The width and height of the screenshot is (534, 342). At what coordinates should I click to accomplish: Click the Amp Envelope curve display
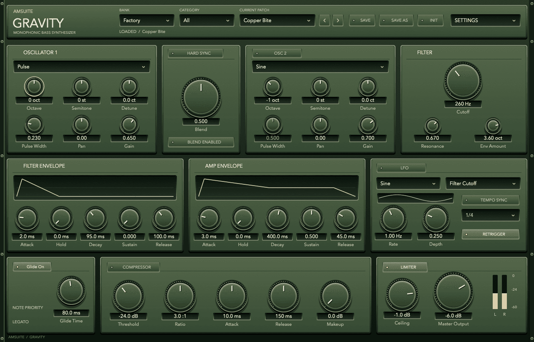277,187
